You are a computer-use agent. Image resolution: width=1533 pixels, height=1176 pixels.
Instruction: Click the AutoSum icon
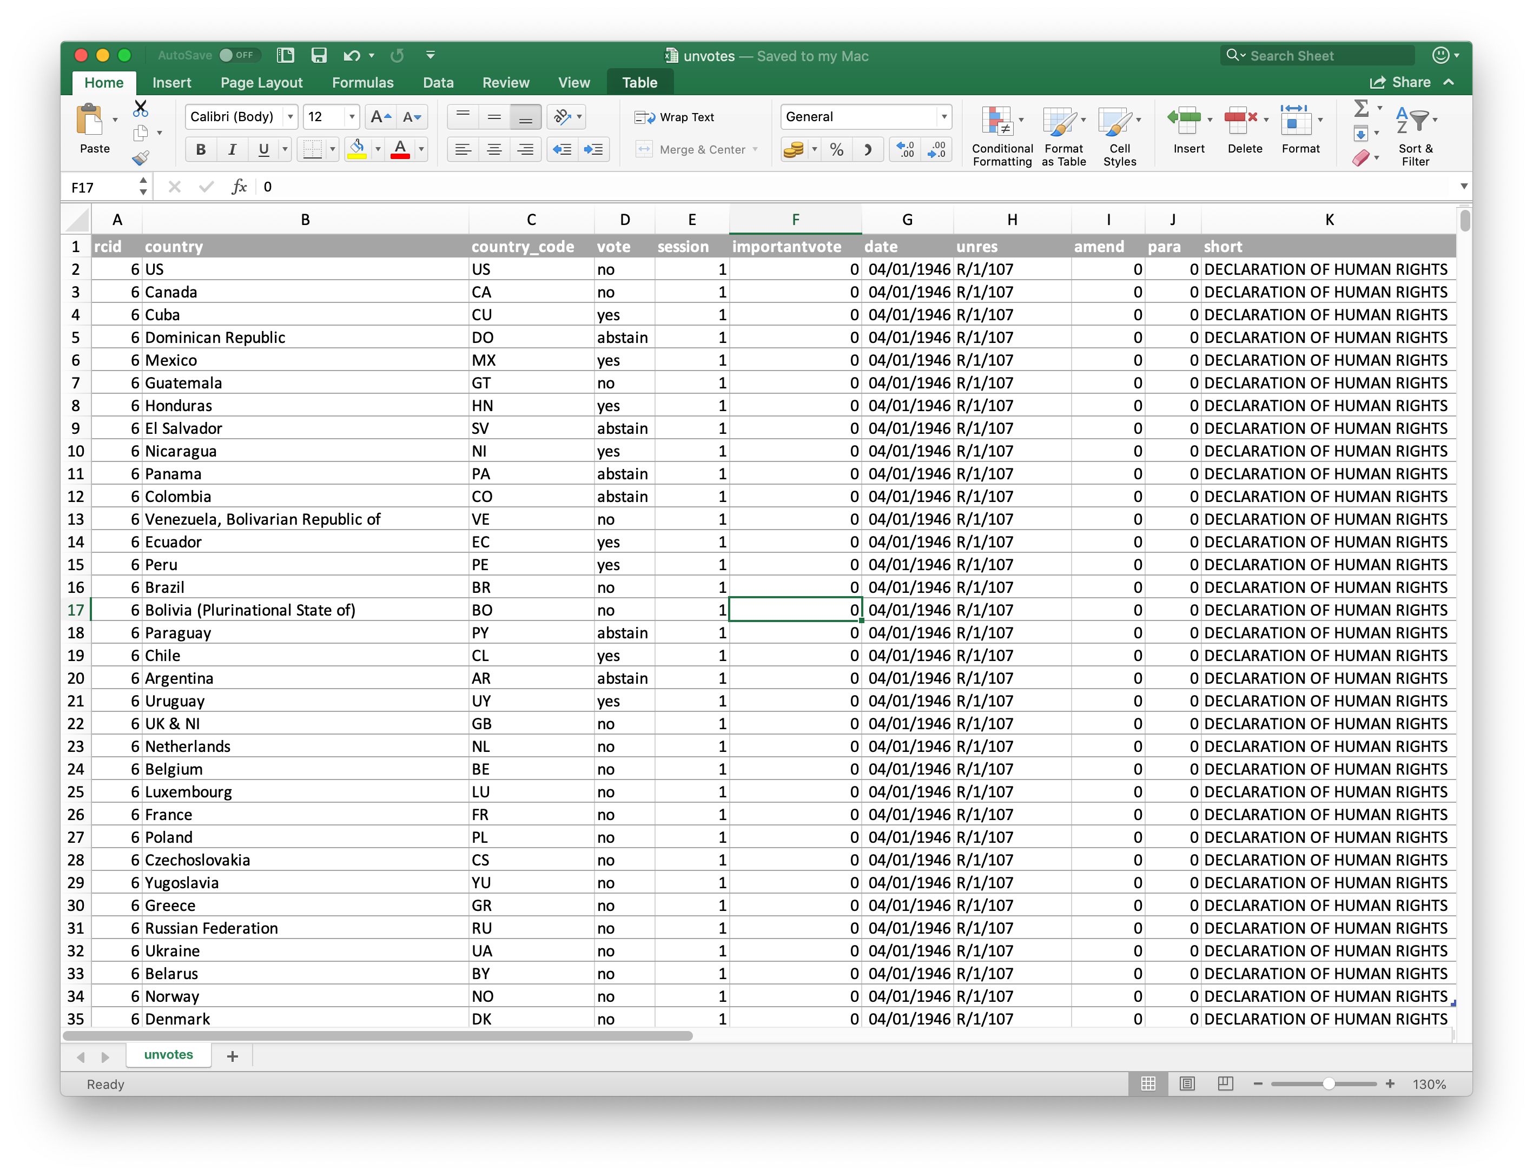pyautogui.click(x=1362, y=109)
